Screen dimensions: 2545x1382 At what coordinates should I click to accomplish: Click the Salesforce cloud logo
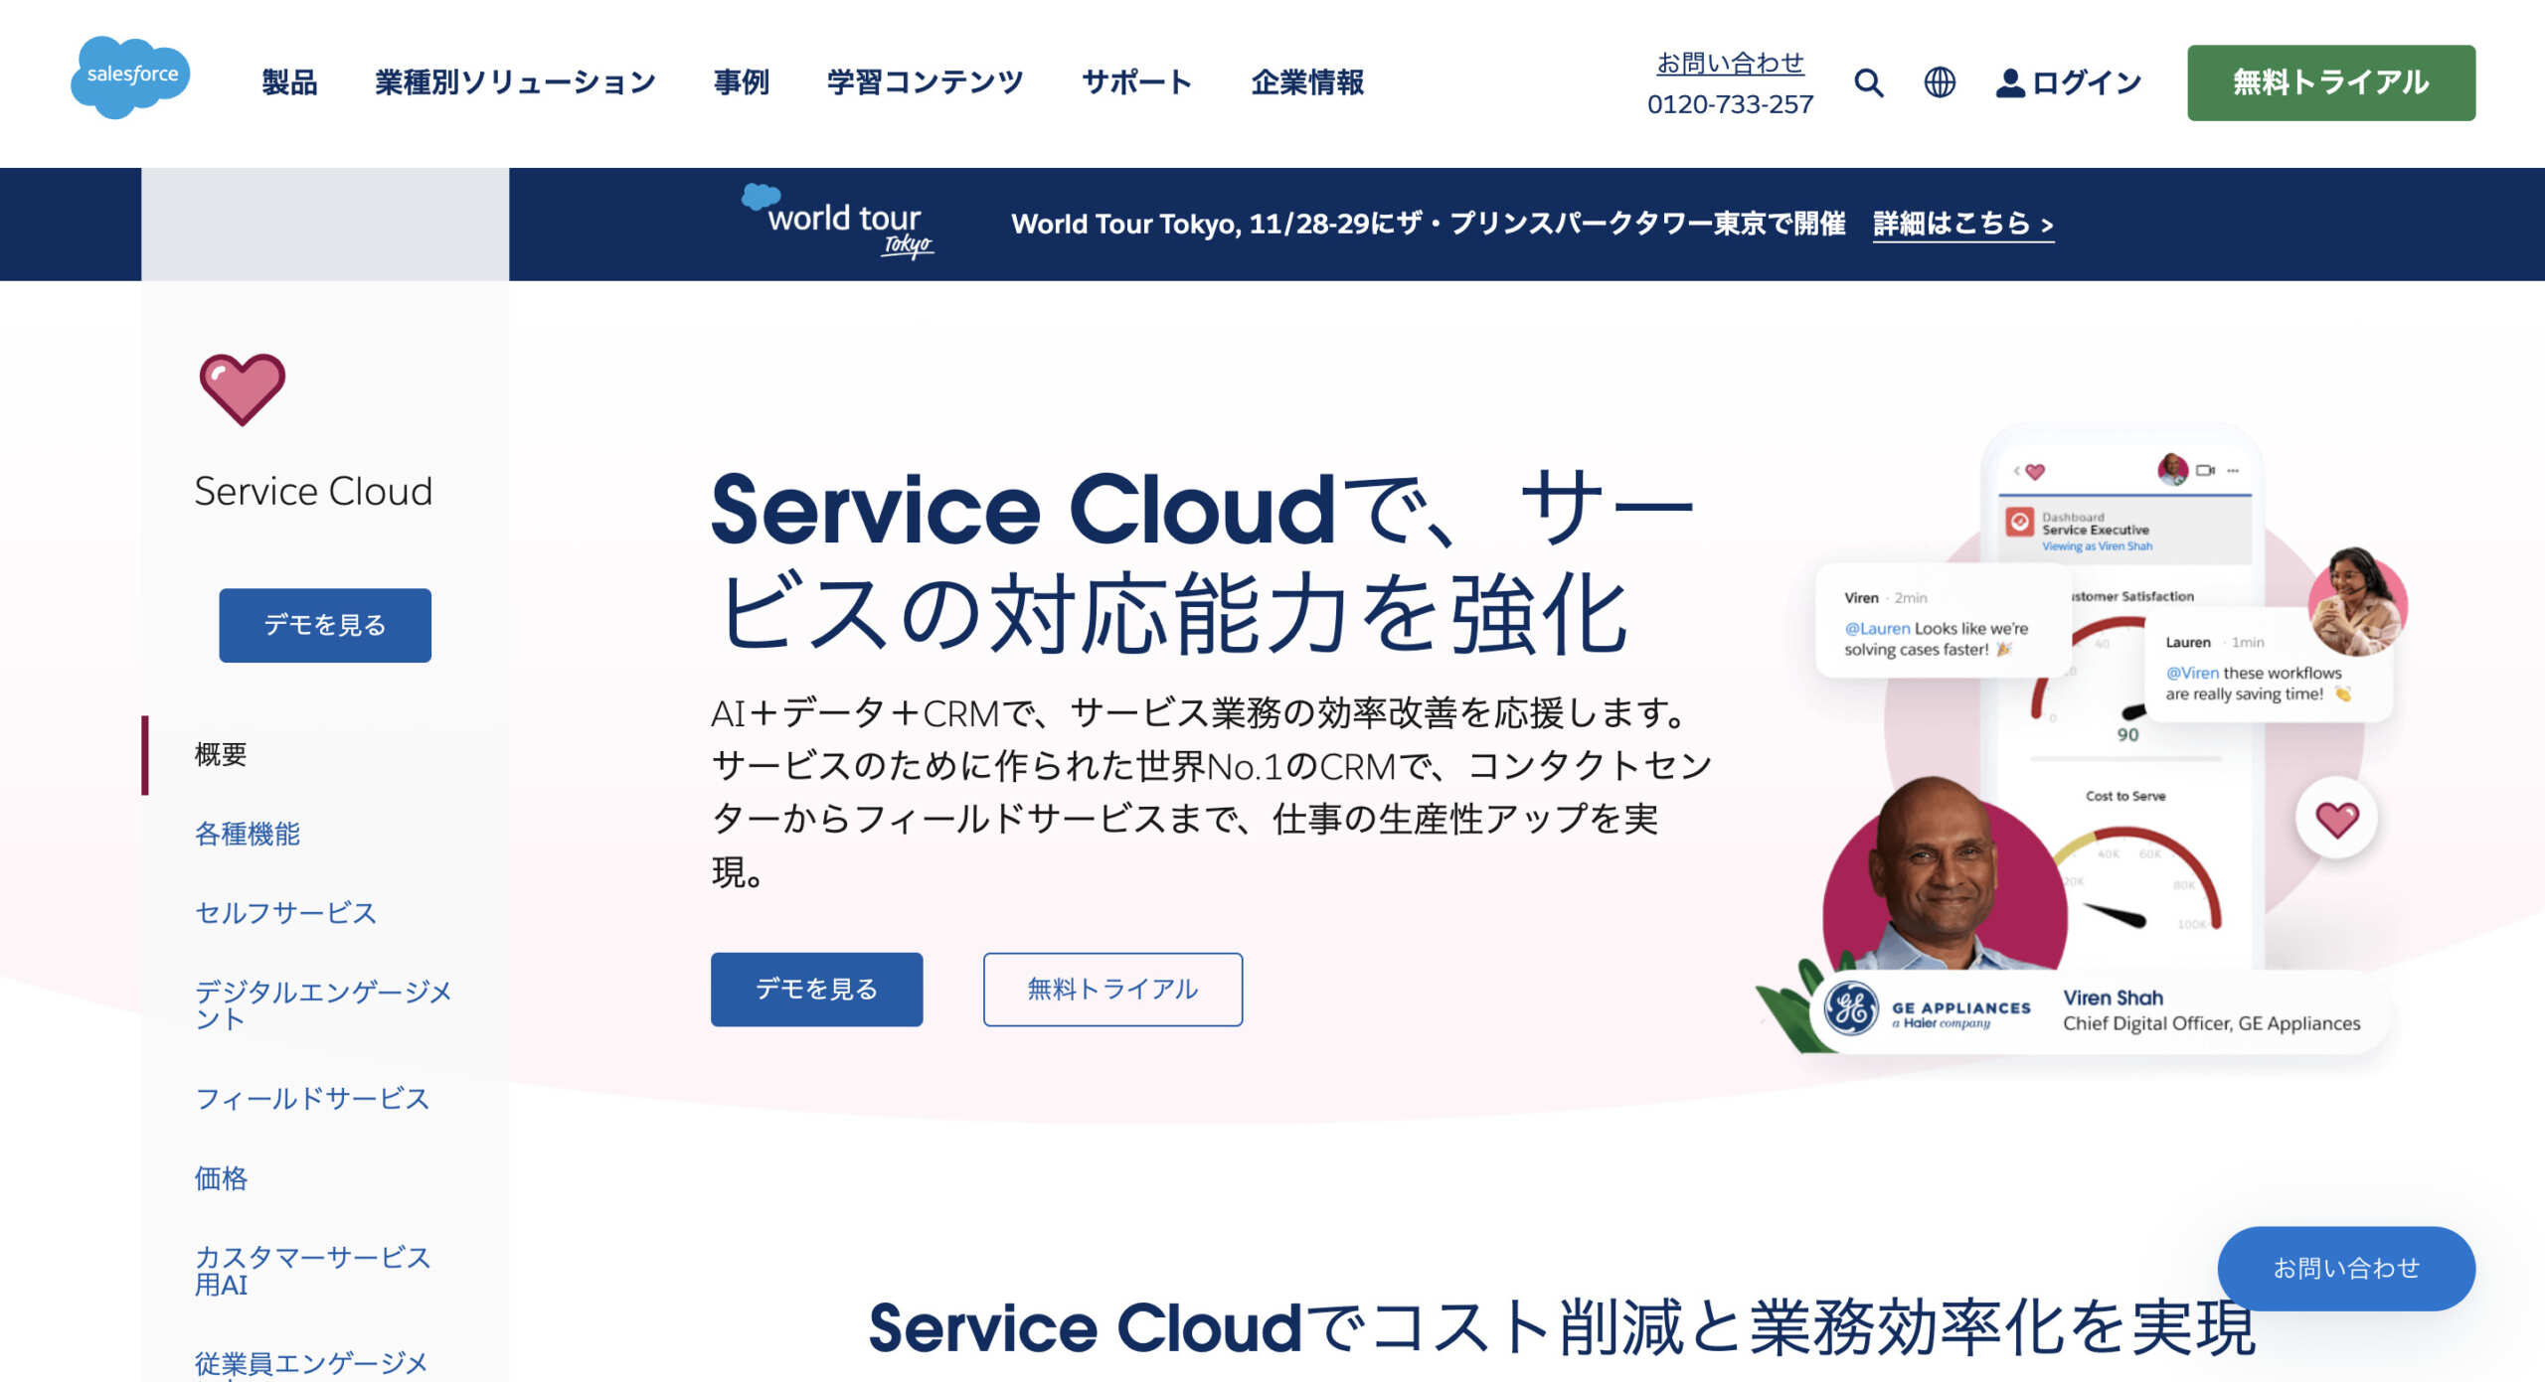click(x=130, y=77)
